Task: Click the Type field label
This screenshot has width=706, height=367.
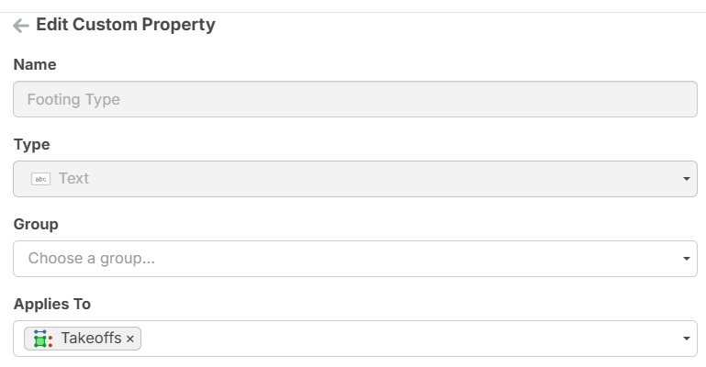Action: click(31, 144)
